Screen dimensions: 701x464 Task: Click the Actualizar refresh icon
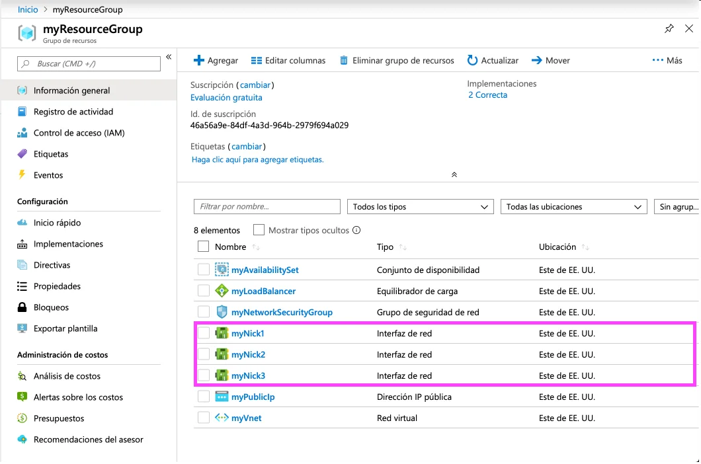click(x=472, y=60)
